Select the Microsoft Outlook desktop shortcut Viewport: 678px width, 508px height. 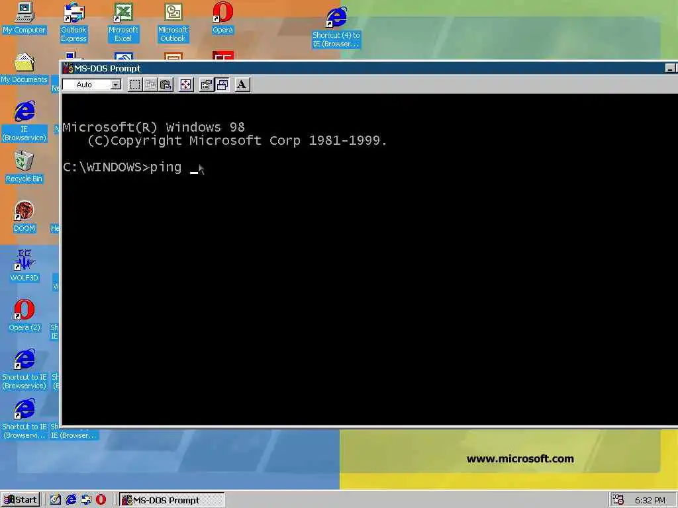(x=173, y=22)
